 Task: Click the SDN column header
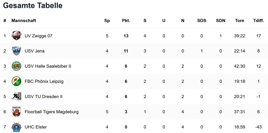[x=221, y=21]
